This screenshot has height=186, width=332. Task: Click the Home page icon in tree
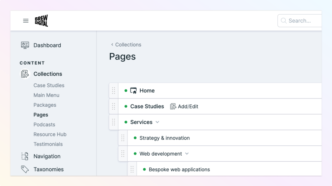coord(134,91)
